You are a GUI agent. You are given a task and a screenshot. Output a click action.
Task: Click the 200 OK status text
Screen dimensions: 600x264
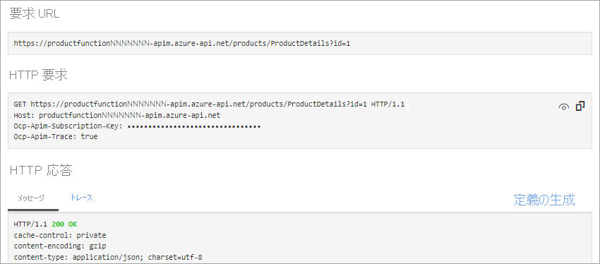point(64,224)
